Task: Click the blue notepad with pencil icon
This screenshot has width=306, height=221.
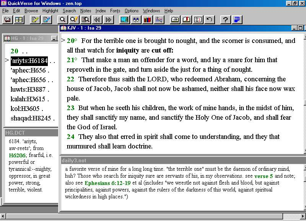Action: coord(47,20)
